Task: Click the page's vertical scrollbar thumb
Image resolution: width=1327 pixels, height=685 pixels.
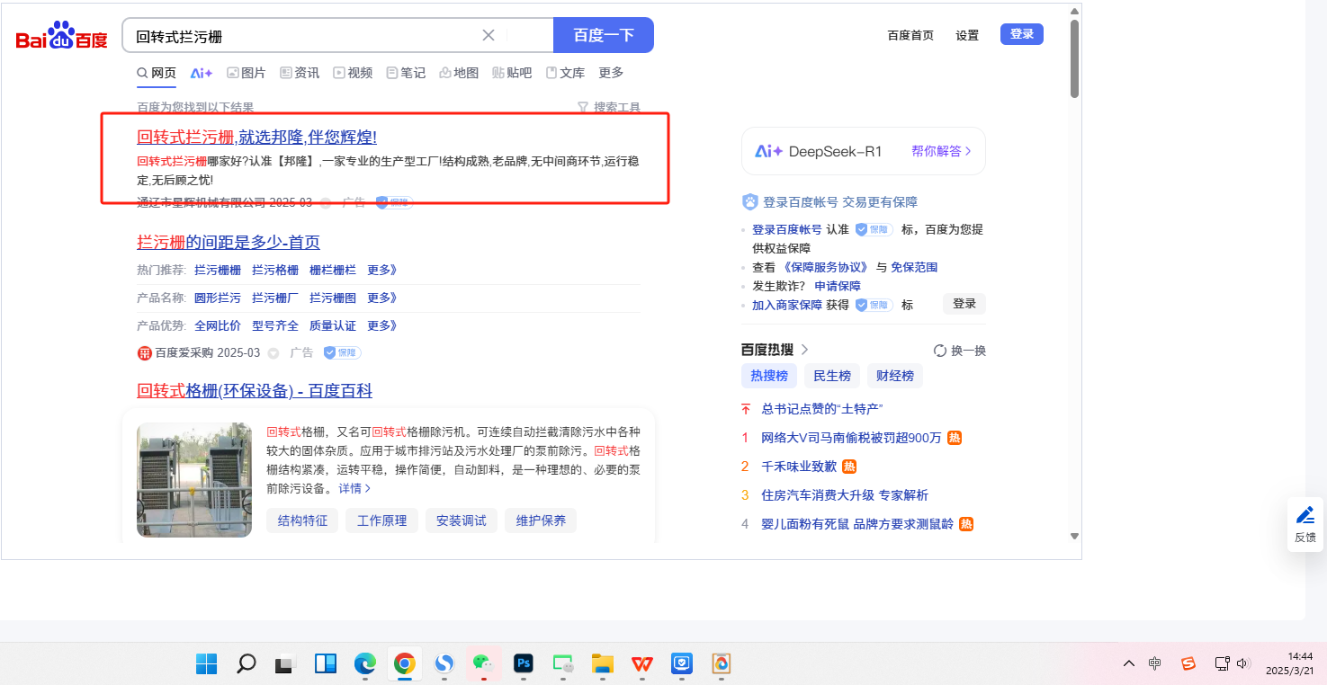Action: (1074, 58)
